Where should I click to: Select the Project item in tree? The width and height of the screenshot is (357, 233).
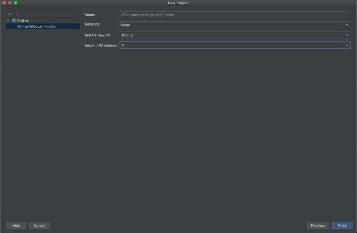tap(23, 21)
